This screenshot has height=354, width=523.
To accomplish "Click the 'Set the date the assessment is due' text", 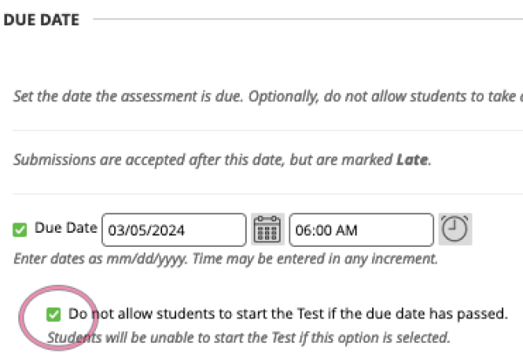I will [x=128, y=97].
